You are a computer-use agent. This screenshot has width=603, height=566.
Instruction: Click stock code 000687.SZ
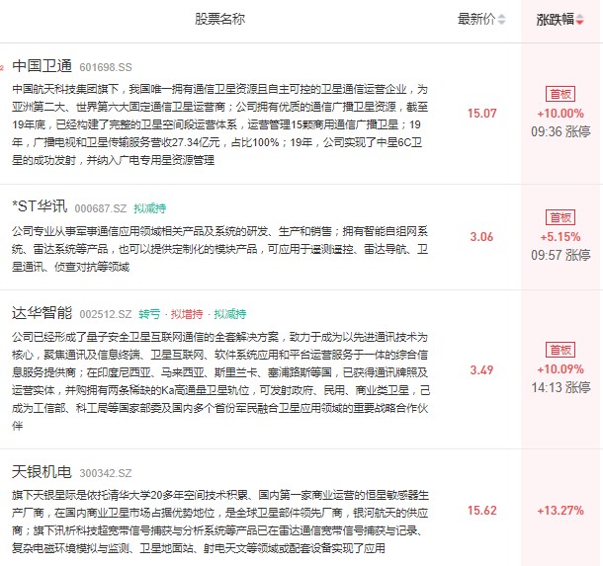pos(101,208)
